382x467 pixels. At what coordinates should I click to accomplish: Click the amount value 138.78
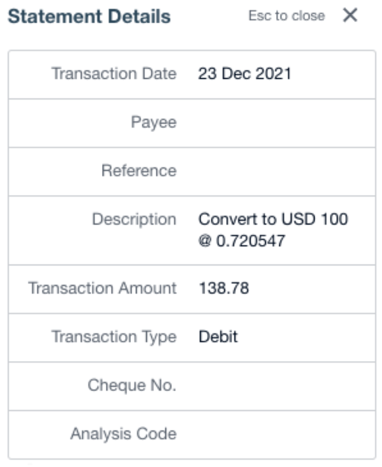(x=223, y=288)
